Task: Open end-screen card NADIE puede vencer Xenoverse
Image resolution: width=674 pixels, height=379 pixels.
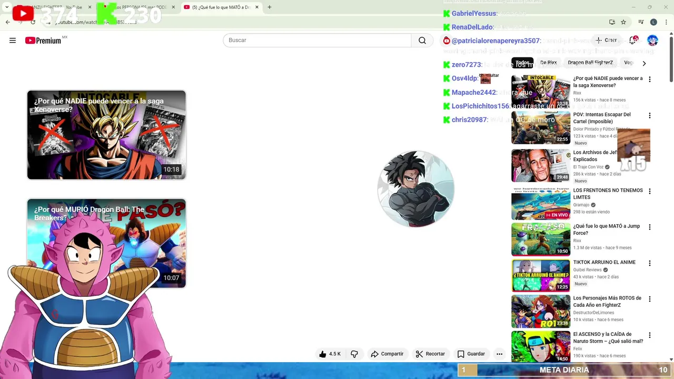Action: click(x=106, y=135)
